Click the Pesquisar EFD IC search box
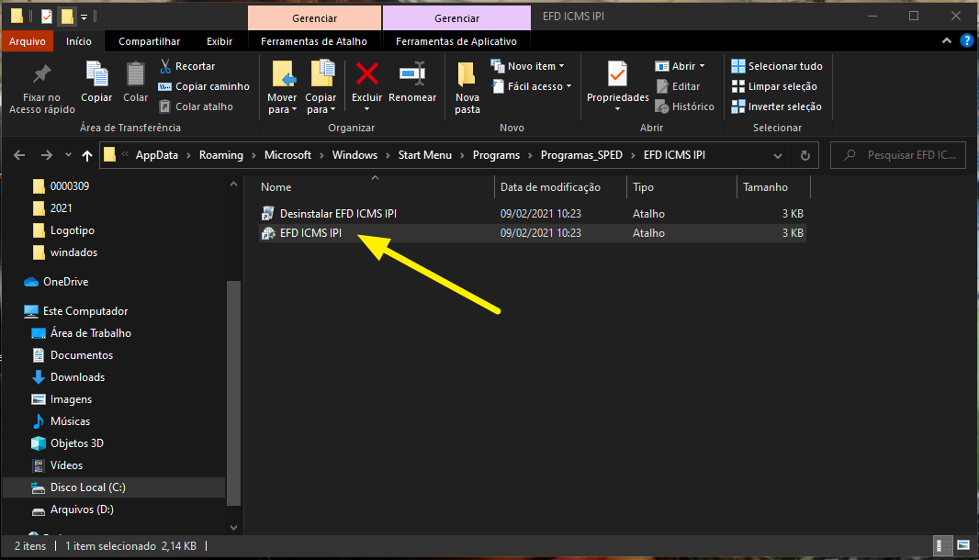The image size is (979, 560). point(898,155)
